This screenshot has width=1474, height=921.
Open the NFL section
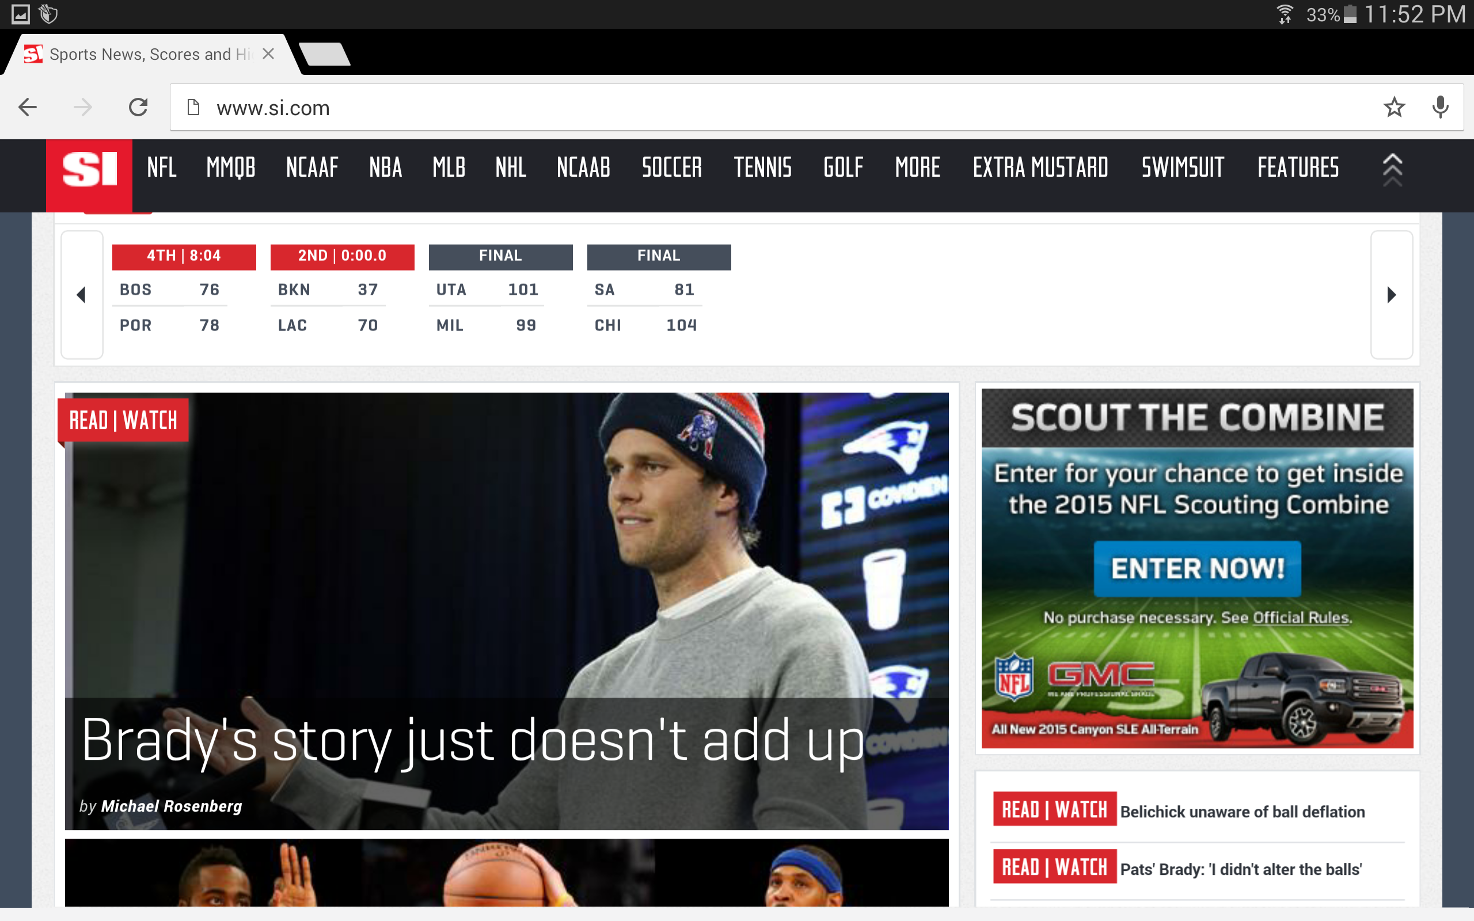pos(161,168)
